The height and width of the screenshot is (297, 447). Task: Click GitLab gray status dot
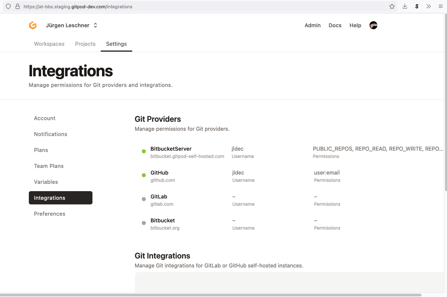click(x=144, y=199)
